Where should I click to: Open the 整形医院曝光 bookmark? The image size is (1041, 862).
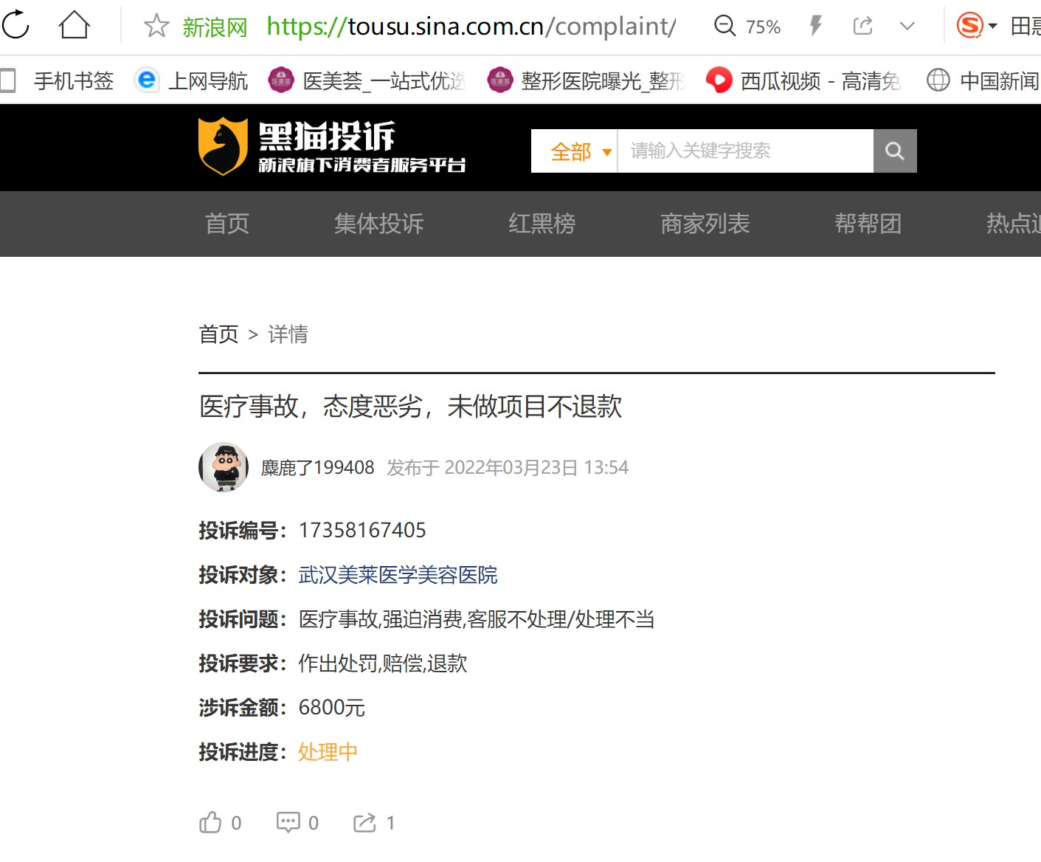tap(586, 80)
